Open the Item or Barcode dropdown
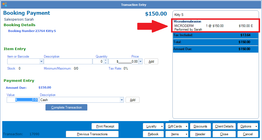 (42, 62)
